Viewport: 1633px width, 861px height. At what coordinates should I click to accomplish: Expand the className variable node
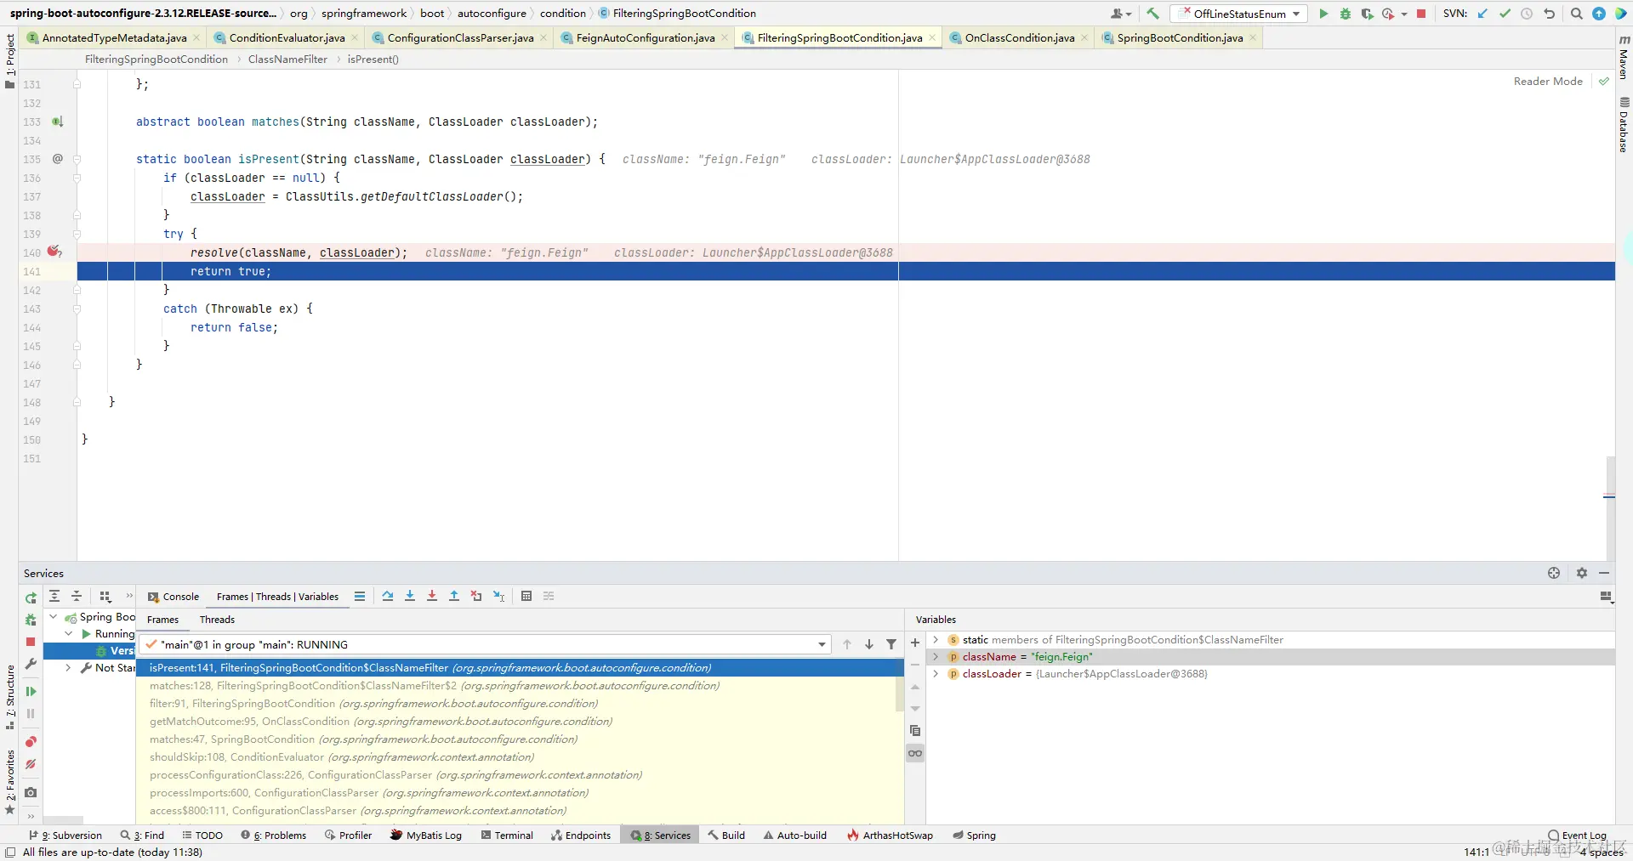click(936, 657)
